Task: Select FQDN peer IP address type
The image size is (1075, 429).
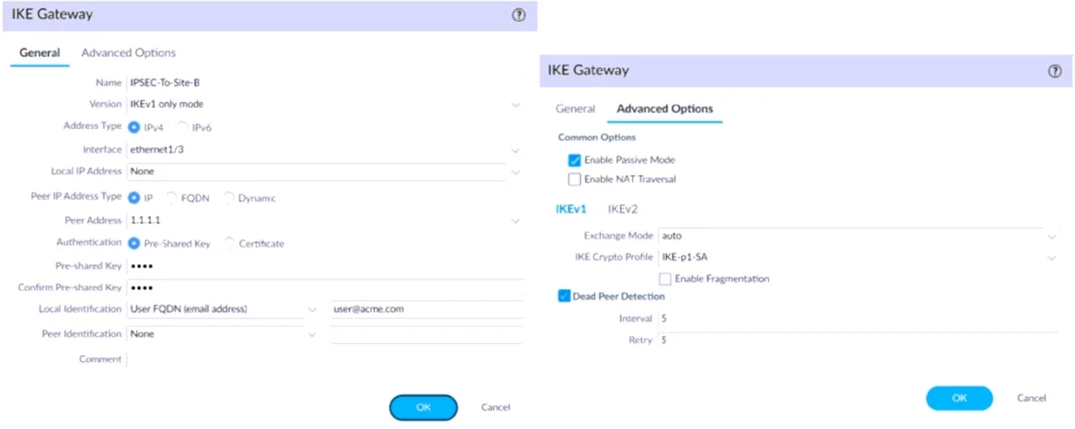Action: (x=171, y=198)
